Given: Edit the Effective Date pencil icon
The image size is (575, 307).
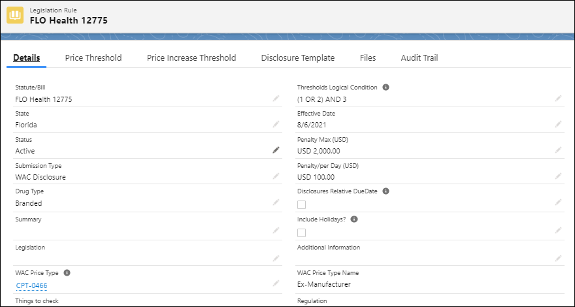Looking at the screenshot, I should click(x=558, y=124).
